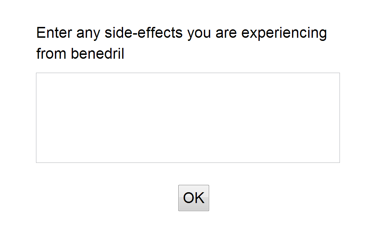The image size is (378, 238).
Task: Click the OK button label text
Action: click(193, 197)
